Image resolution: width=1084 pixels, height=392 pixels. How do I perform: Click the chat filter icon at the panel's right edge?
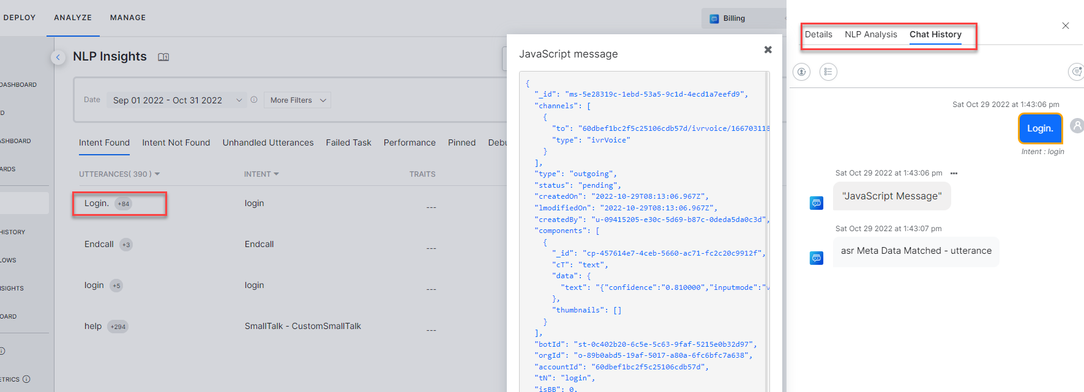tap(1076, 72)
